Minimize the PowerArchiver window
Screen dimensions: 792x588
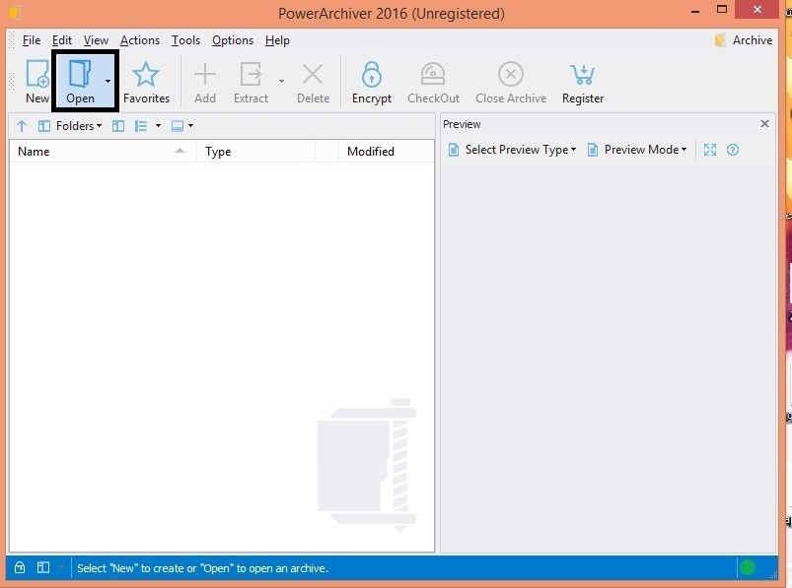(x=695, y=11)
